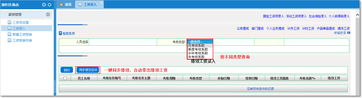Open 工资项设置 in the sidebar
Image resolution: width=362 pixels, height=98 pixels.
[20, 22]
